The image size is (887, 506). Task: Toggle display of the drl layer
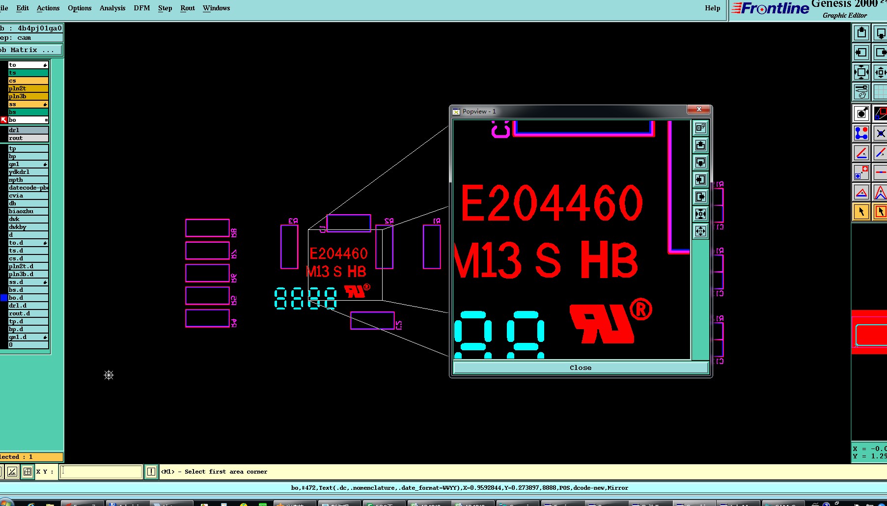click(x=28, y=130)
